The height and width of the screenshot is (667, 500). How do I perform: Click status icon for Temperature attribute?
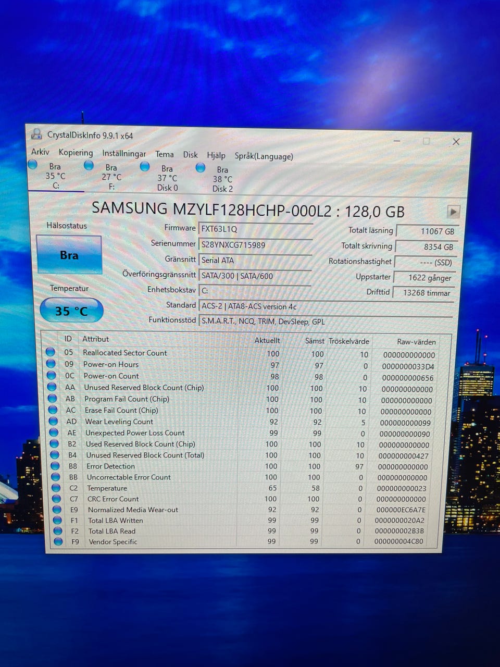pos(57,488)
